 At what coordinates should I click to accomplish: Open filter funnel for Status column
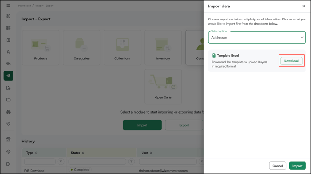pyautogui.click(x=131, y=161)
